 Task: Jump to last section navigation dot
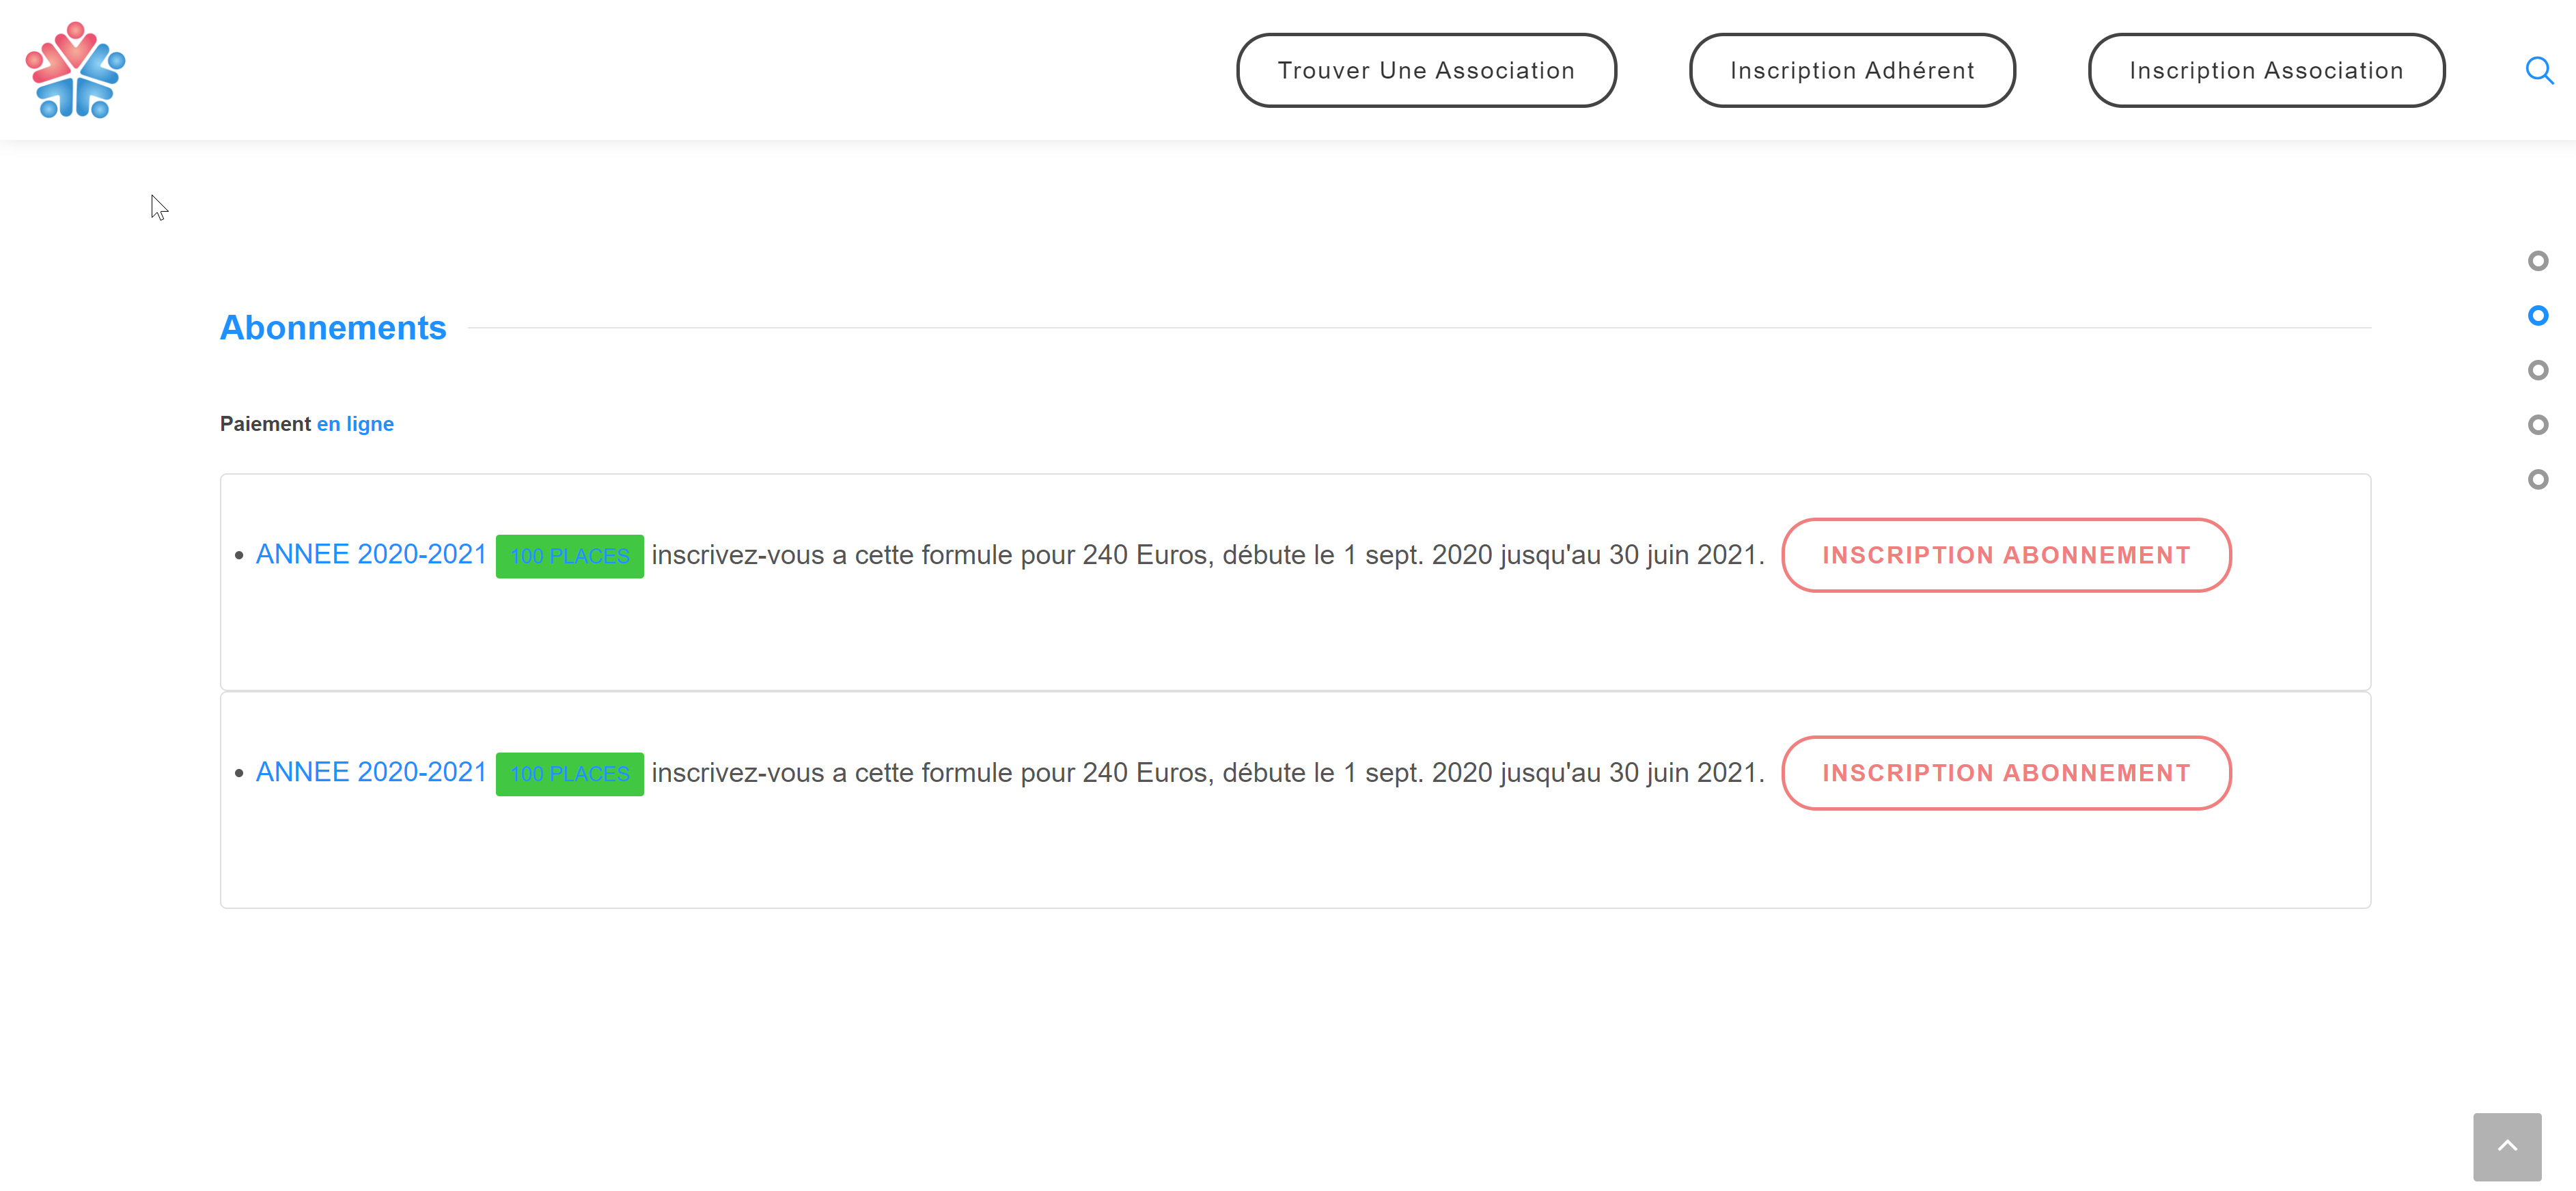[2537, 480]
